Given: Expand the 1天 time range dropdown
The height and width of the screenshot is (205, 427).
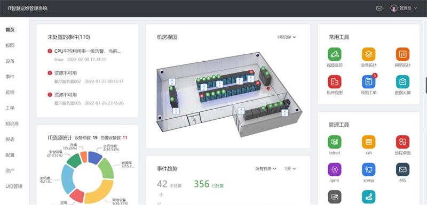Looking at the screenshot, I should pos(290,169).
